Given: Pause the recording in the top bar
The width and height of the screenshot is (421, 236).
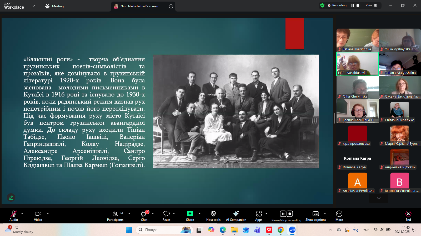Looking at the screenshot, I should 353,6.
